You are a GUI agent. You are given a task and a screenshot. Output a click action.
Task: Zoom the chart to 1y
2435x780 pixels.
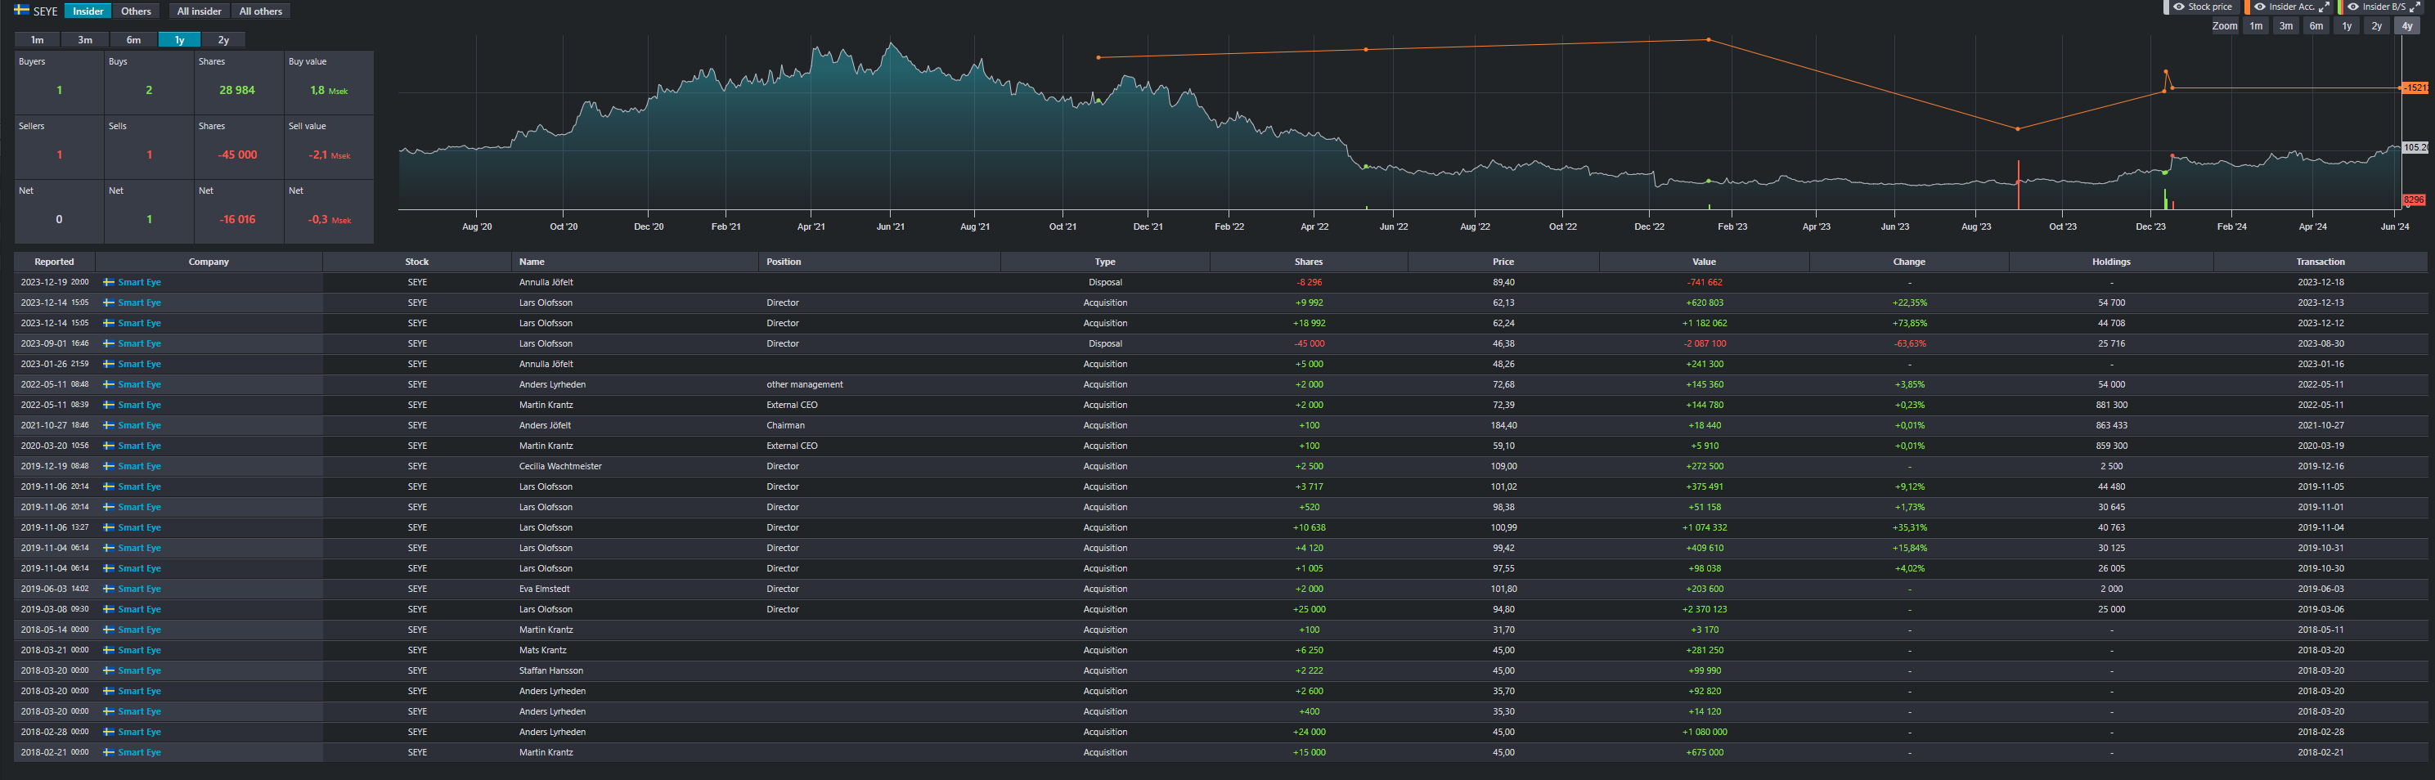2346,26
